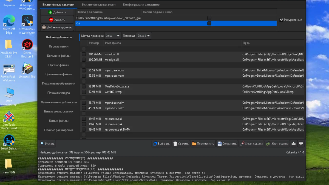Start search with the Искать button

(47, 143)
